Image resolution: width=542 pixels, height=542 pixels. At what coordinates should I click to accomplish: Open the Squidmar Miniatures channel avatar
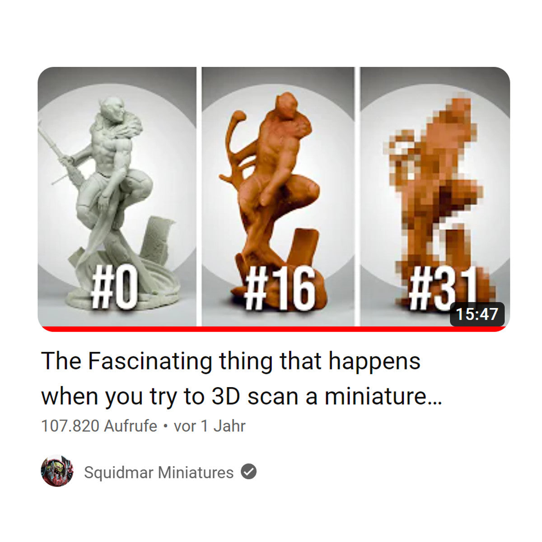tap(57, 471)
